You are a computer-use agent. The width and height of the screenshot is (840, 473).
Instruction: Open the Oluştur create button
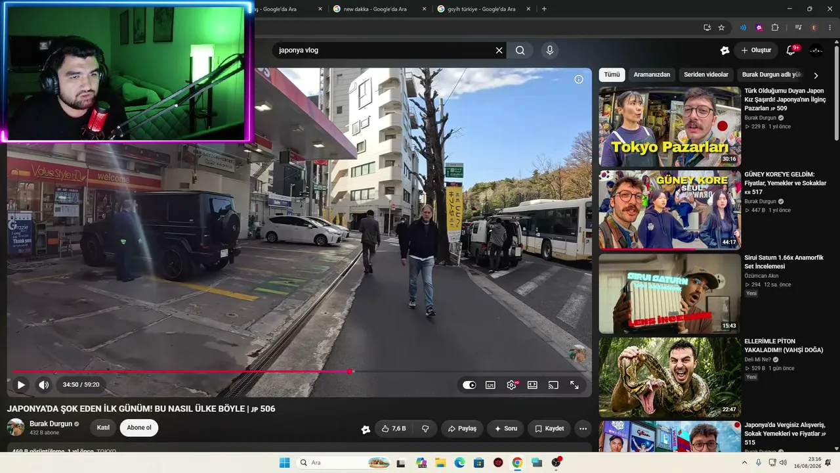756,50
